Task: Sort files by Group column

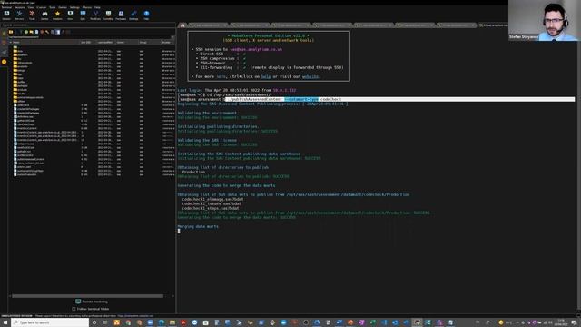Action: (x=149, y=43)
